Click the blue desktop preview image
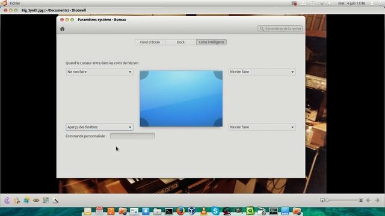The height and width of the screenshot is (216, 385). coord(181,98)
